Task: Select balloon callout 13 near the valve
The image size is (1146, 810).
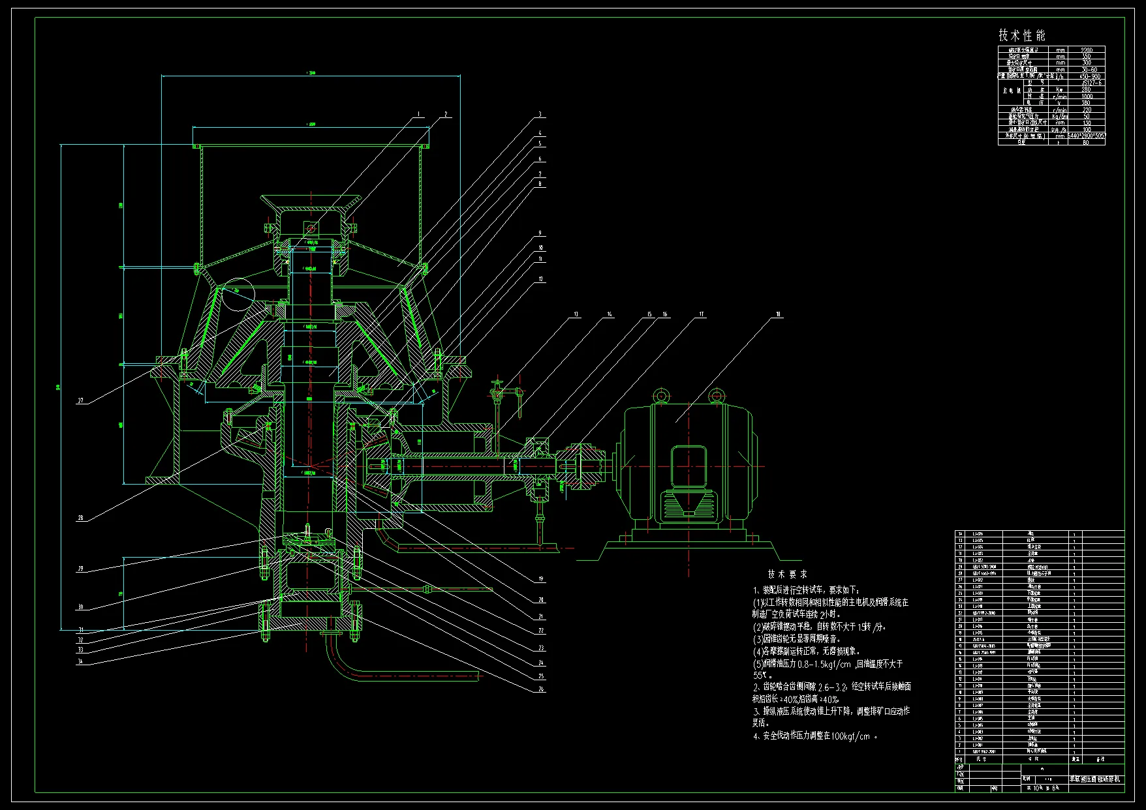Action: (576, 314)
